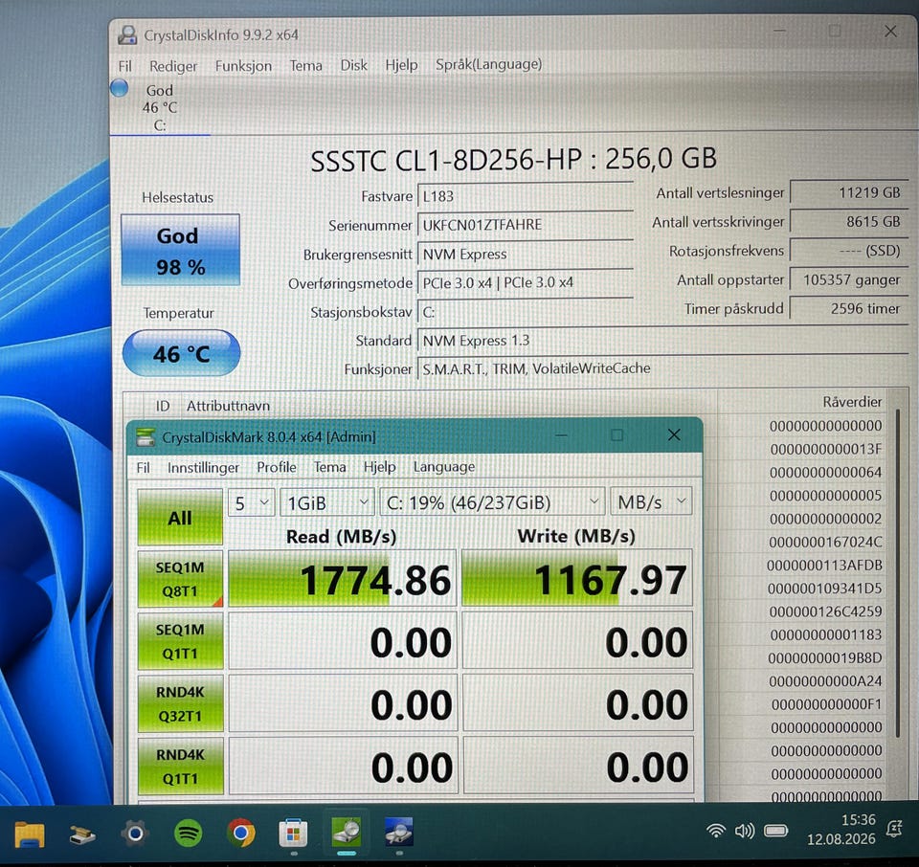Screen dimensions: 919x867
Task: Click the firmware field showing L183
Action: point(526,196)
